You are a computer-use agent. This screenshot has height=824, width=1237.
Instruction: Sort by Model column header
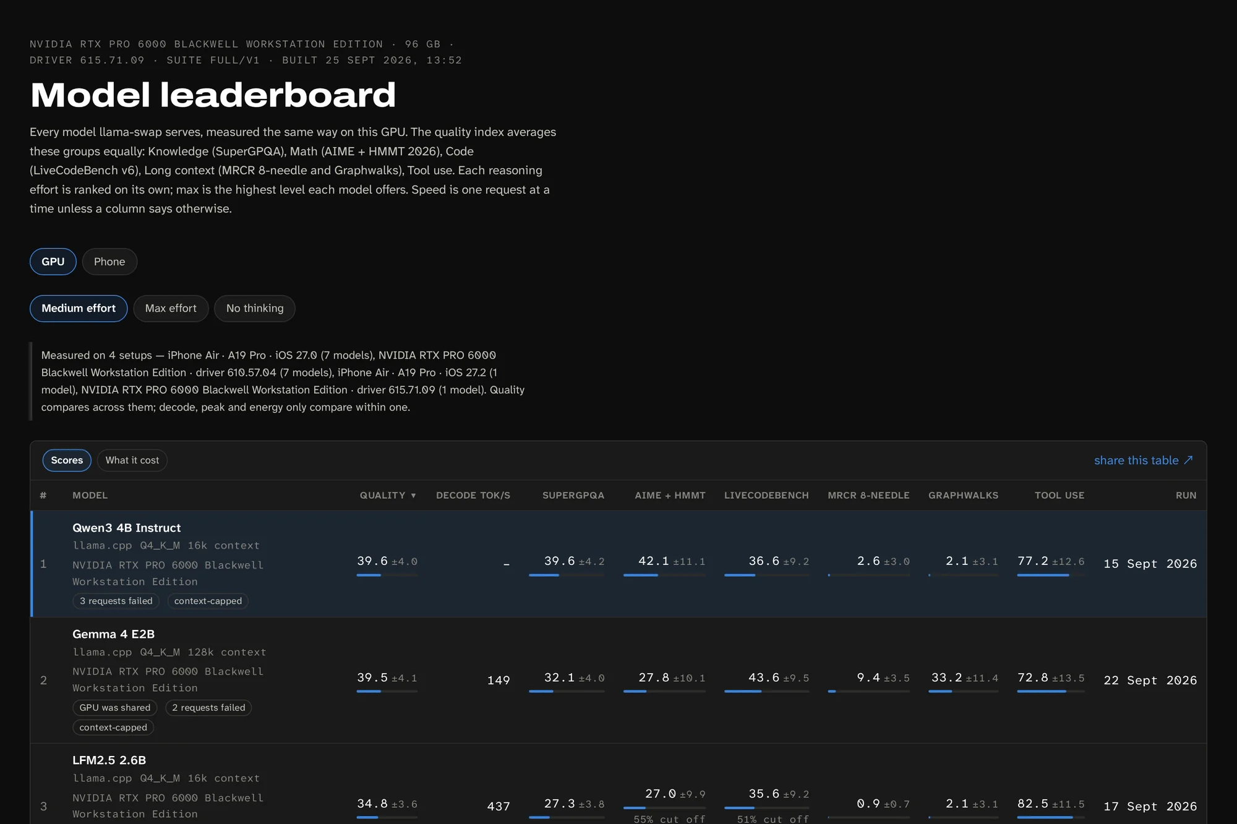pos(90,495)
